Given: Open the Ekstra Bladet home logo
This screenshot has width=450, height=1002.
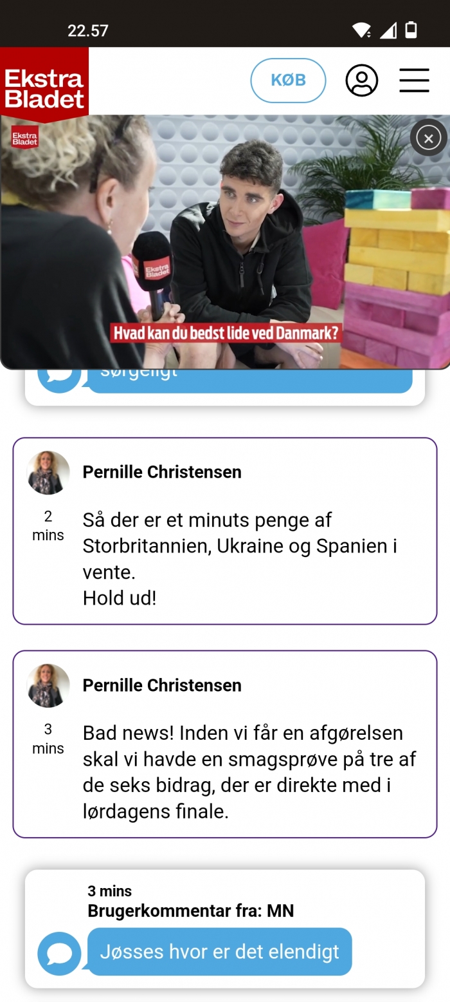Looking at the screenshot, I should click(44, 84).
